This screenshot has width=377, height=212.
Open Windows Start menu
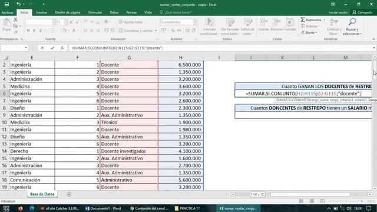6,208
